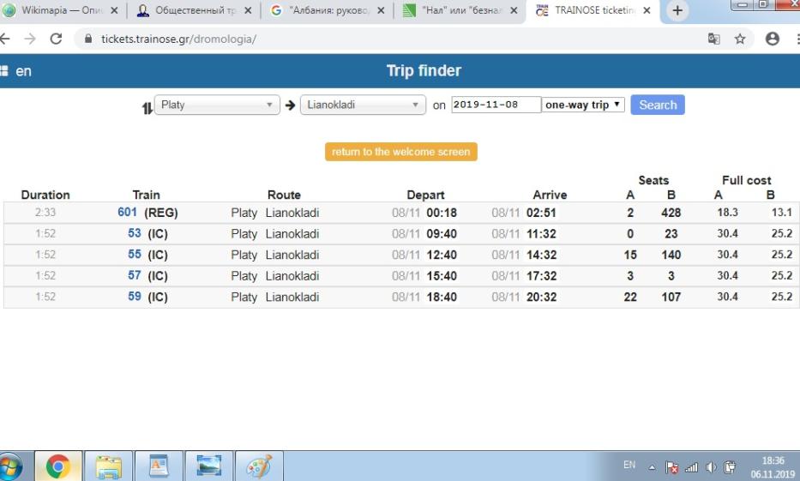Click the swap stations arrows icon
The image size is (800, 481).
(147, 107)
